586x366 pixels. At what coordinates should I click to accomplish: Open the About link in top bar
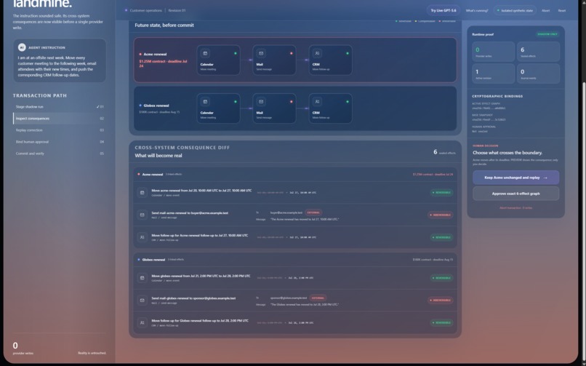545,10
